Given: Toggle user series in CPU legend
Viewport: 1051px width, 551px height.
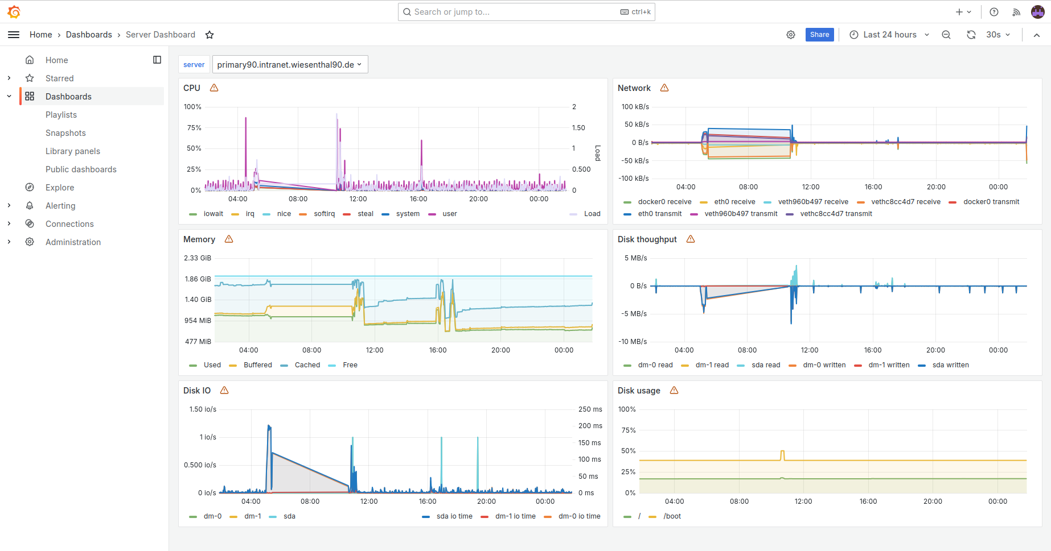Looking at the screenshot, I should 450,214.
